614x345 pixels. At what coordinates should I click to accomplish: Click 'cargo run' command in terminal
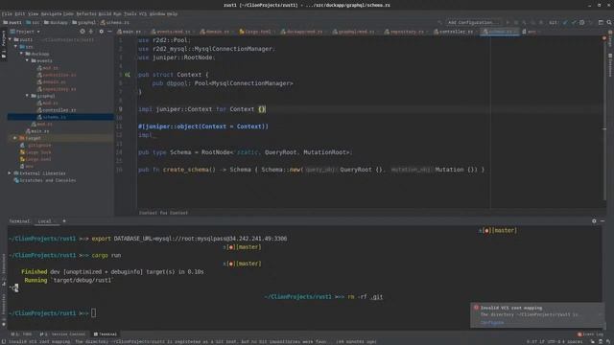click(x=106, y=255)
